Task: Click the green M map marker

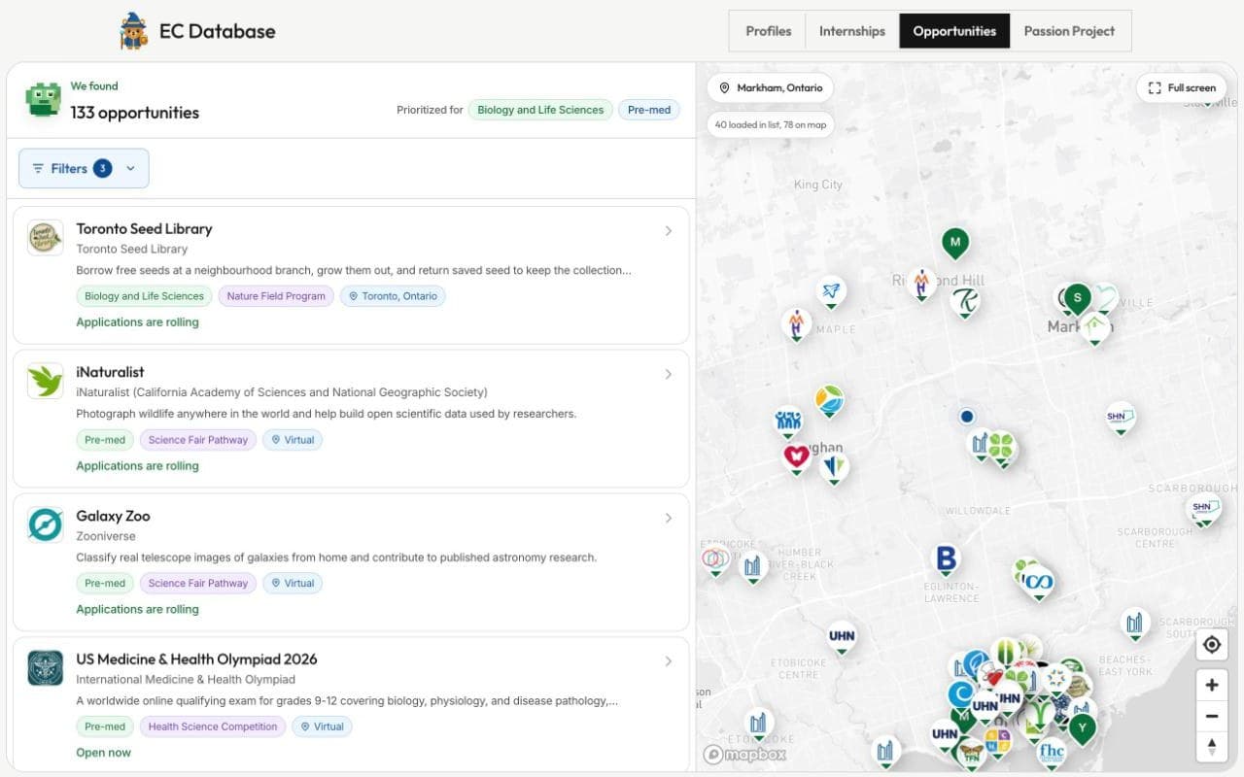Action: point(955,243)
